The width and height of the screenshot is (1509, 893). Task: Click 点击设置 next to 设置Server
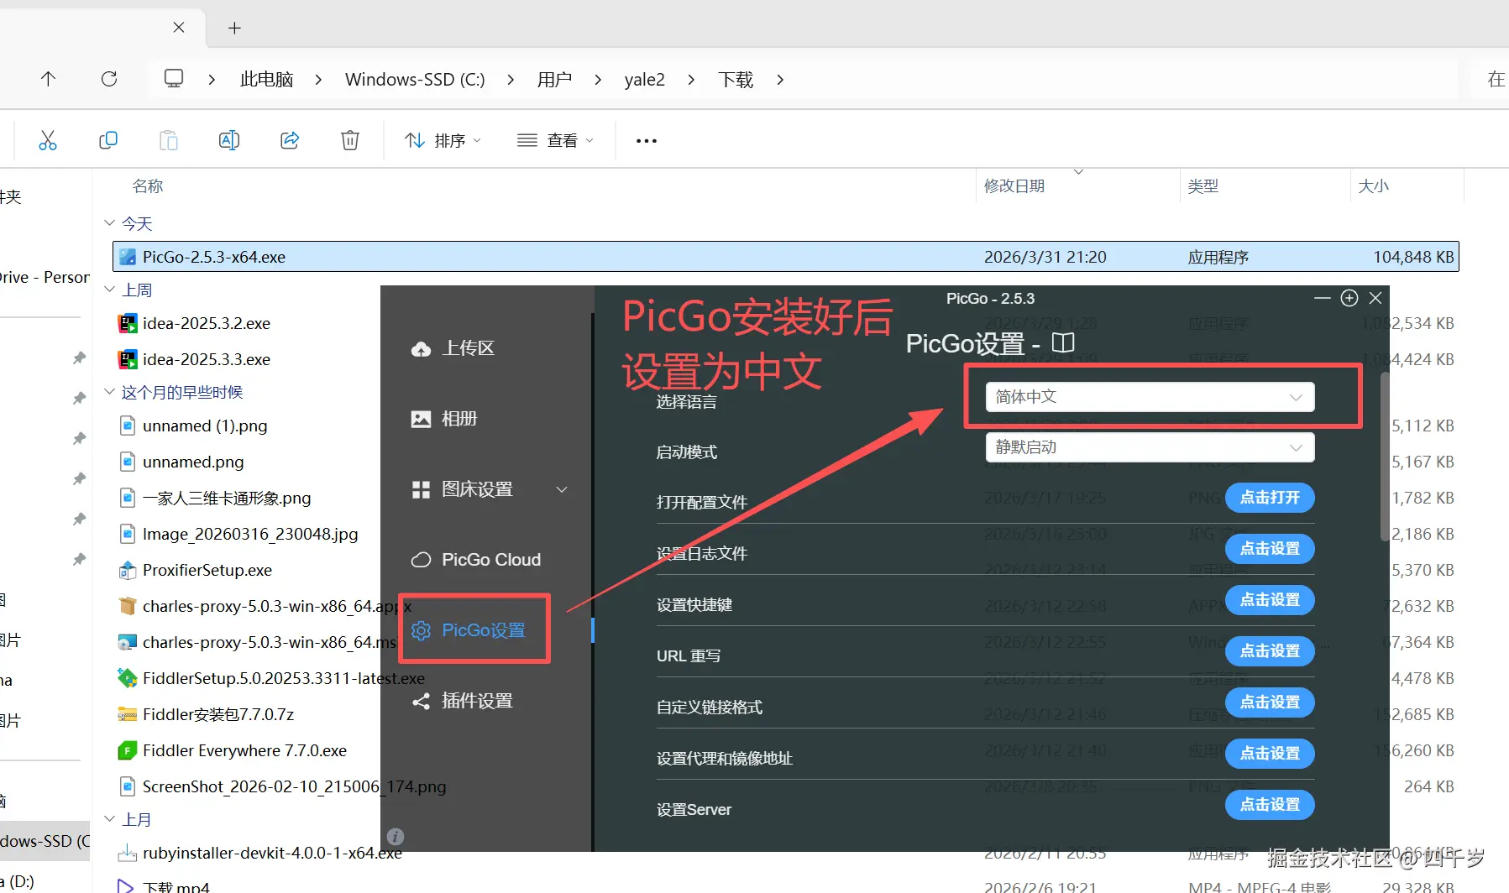[1270, 804]
